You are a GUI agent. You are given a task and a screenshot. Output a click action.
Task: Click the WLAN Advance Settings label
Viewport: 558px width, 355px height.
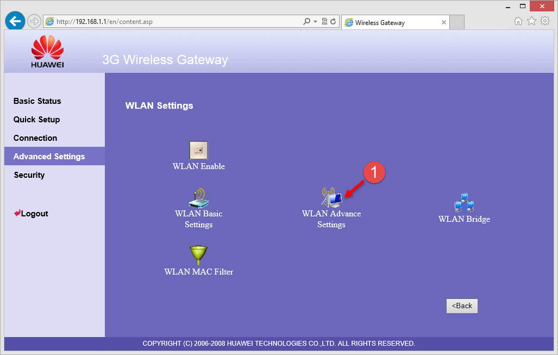[331, 219]
